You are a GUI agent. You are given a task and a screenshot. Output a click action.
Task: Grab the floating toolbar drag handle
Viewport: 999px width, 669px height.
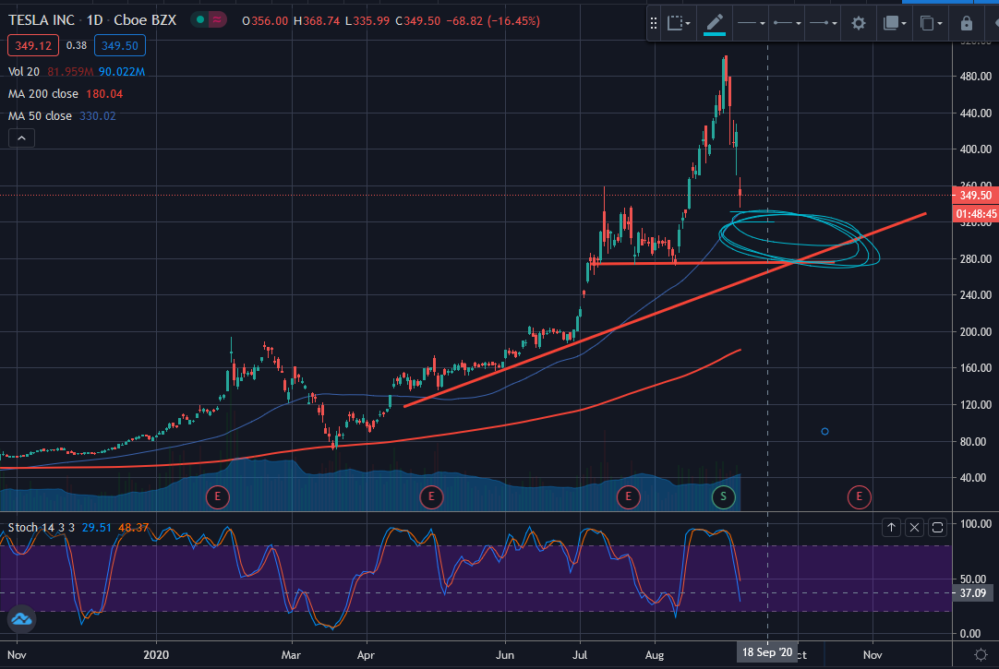coord(654,23)
